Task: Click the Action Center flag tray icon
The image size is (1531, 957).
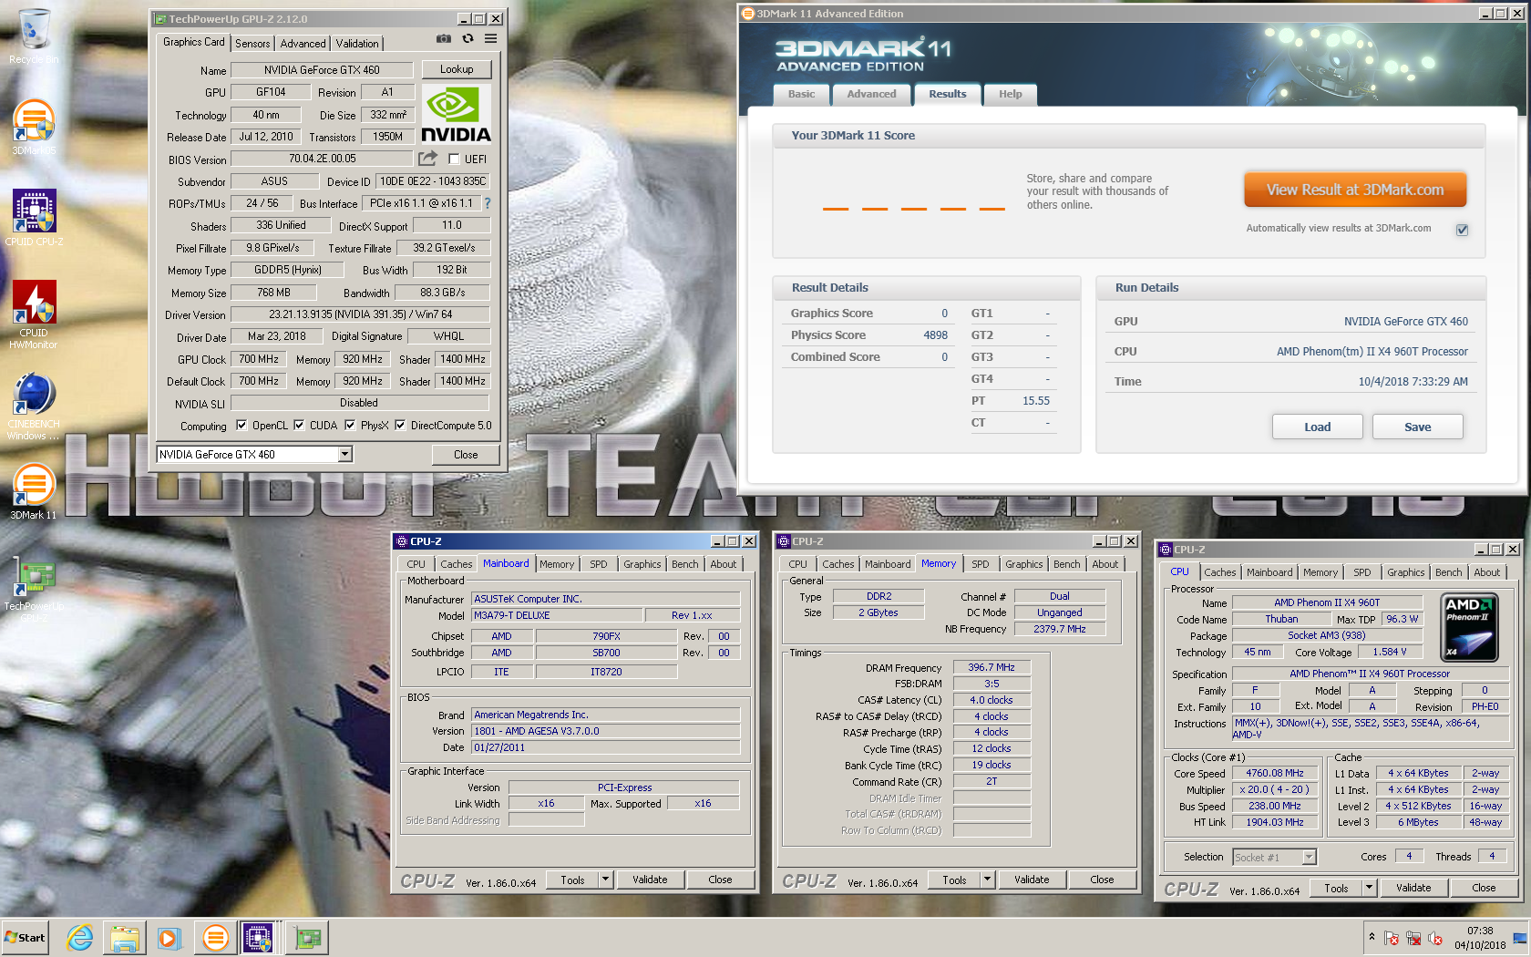Action: [1392, 938]
